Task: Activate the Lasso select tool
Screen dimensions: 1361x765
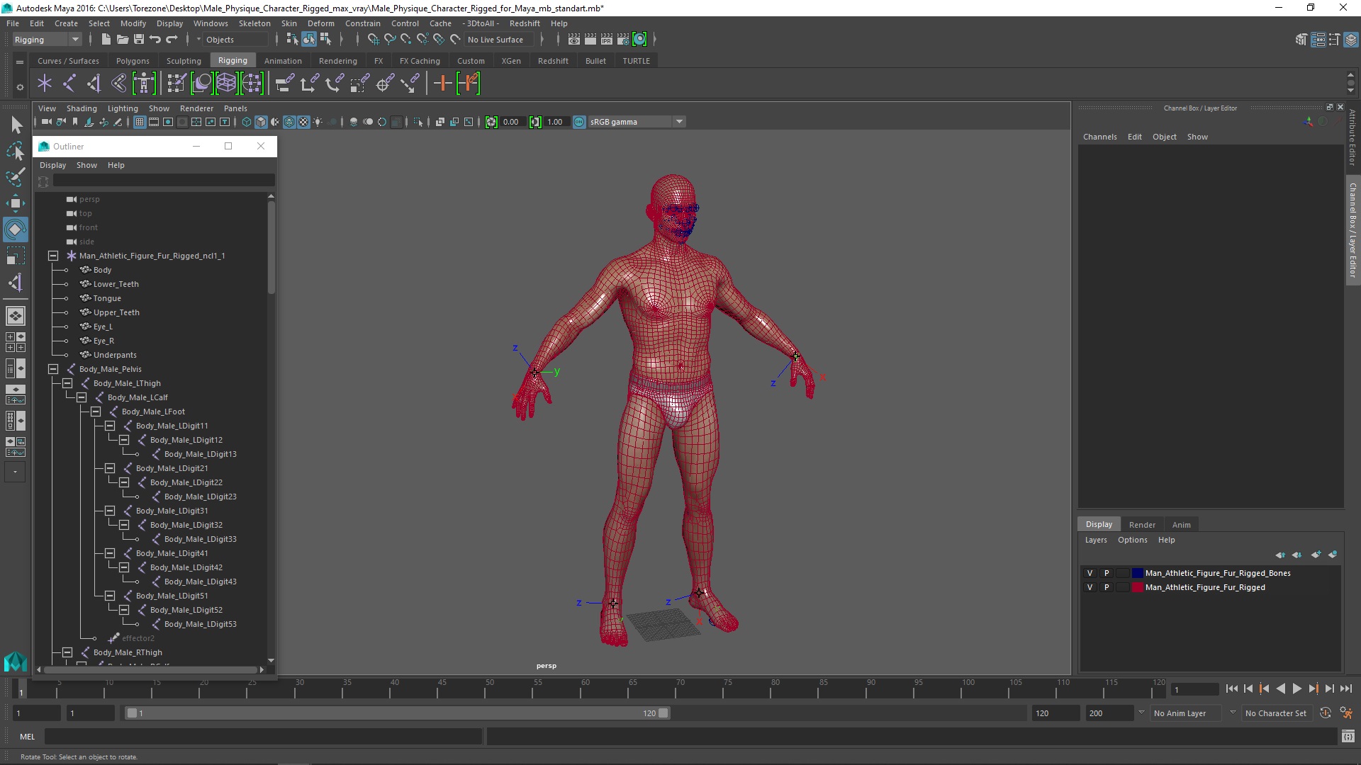Action: 15,151
